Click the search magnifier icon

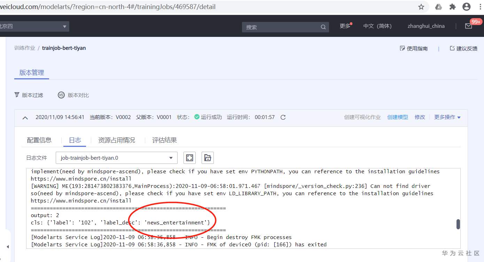click(323, 27)
